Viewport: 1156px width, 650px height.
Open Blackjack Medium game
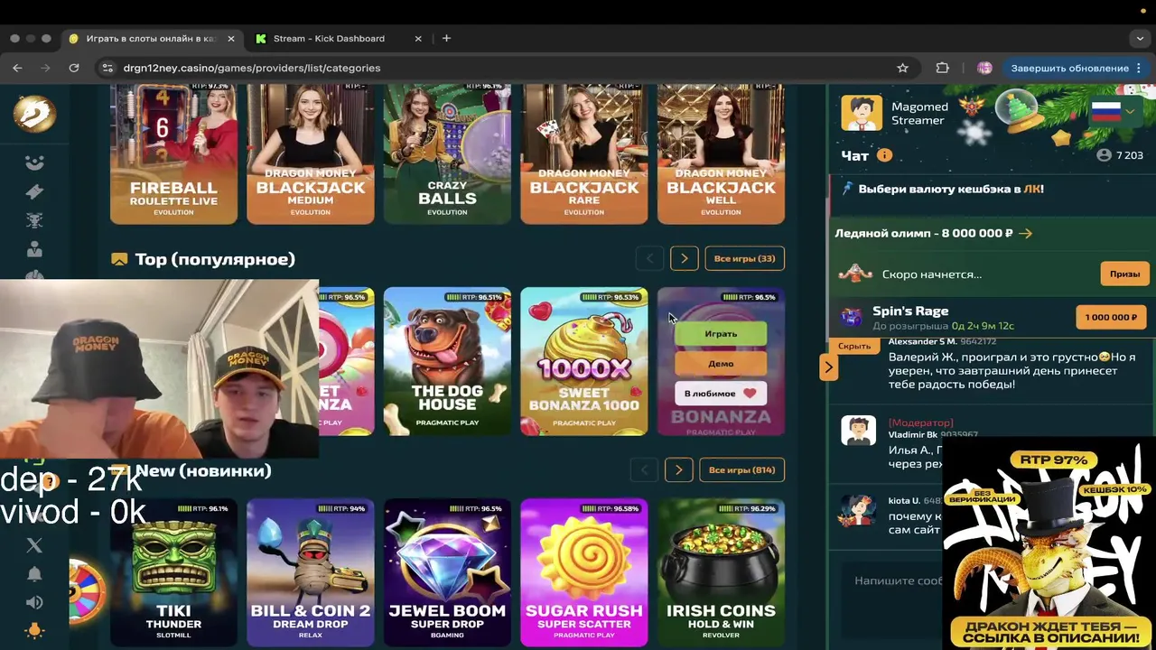(x=310, y=153)
